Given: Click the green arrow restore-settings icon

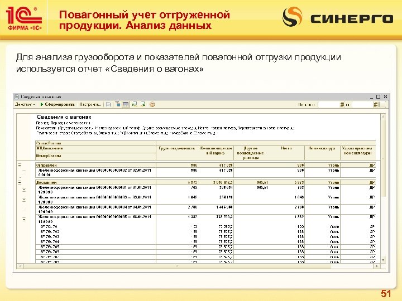Looking at the screenshot, I should 135,104.
